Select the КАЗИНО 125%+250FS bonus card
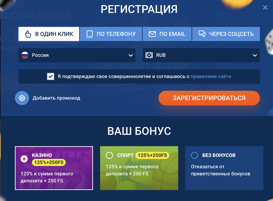This screenshot has width=273, height=201. coord(54,168)
